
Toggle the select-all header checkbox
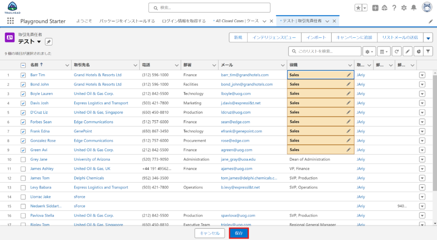point(23,65)
